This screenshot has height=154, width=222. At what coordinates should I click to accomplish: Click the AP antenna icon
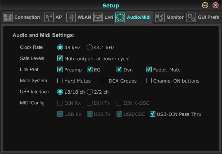click(x=49, y=17)
